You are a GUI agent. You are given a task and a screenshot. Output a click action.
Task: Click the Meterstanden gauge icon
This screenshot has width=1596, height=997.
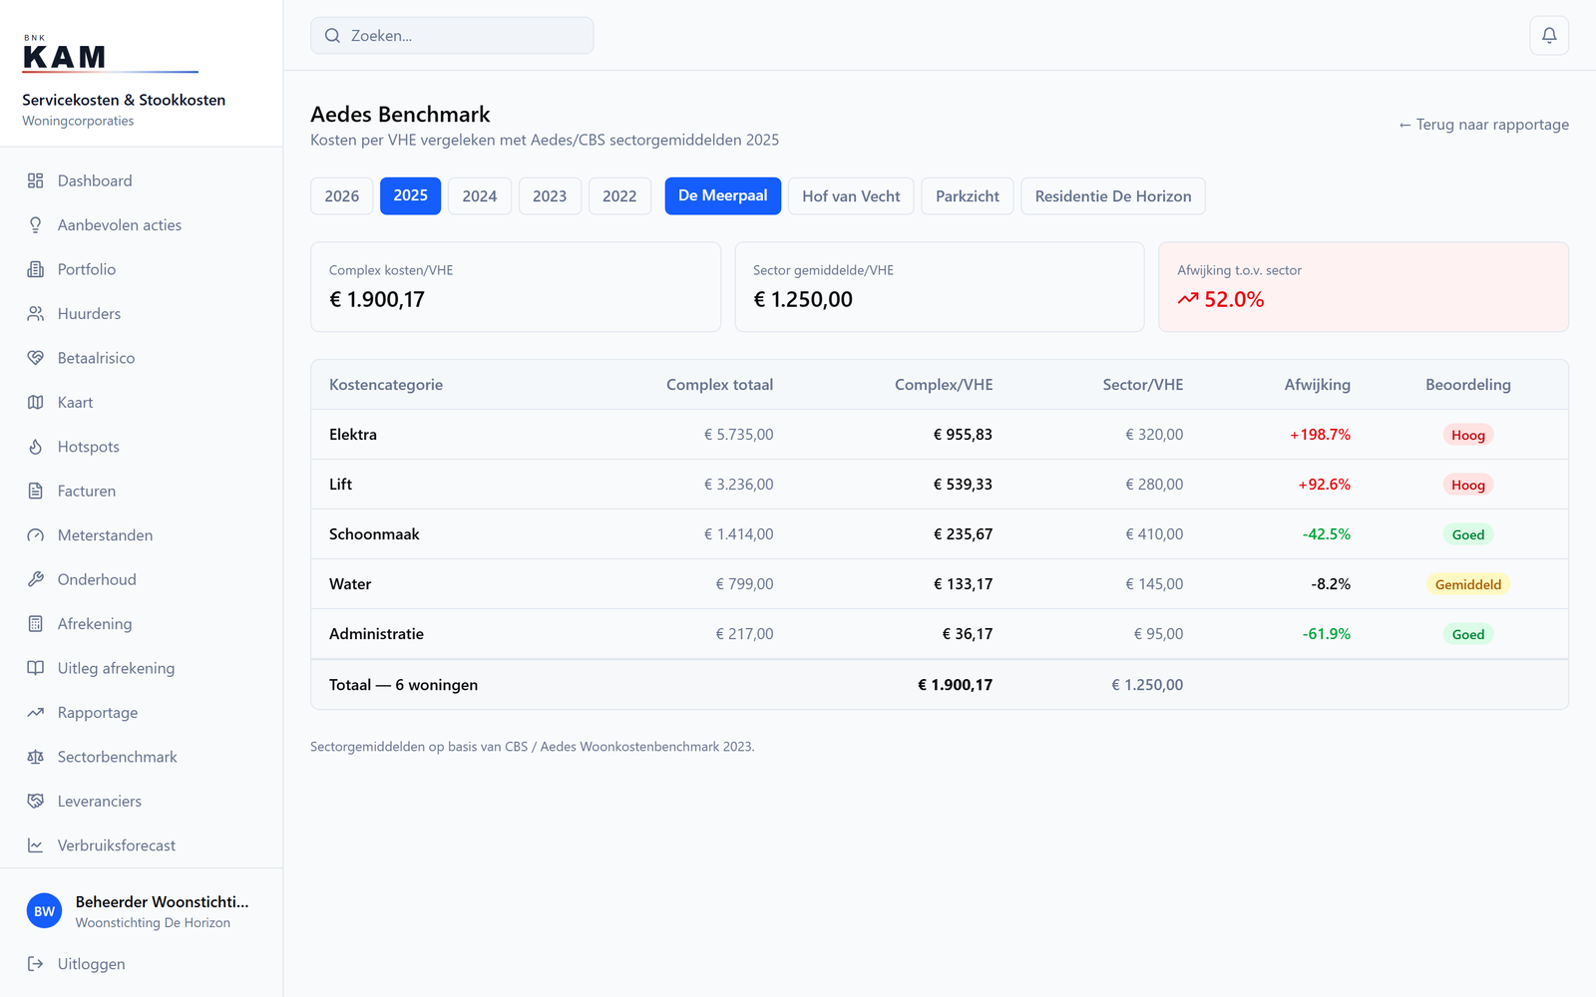[x=36, y=535]
